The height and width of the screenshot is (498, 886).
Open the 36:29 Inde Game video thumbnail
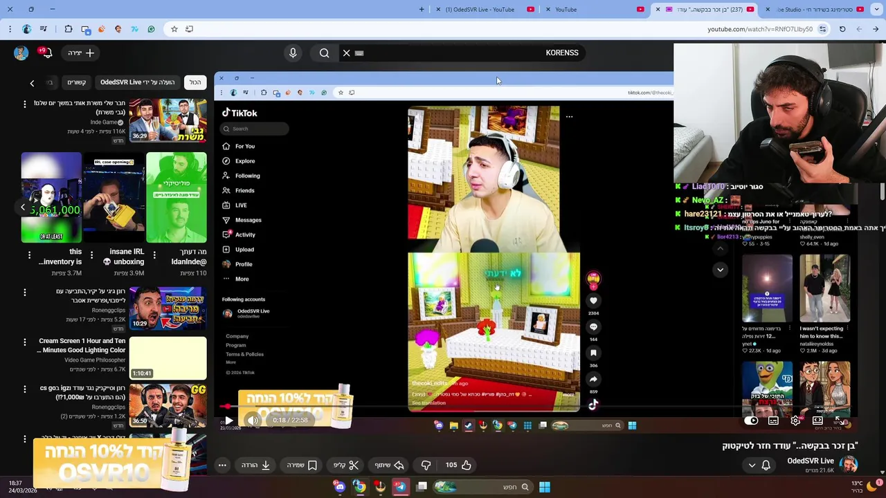(168, 120)
